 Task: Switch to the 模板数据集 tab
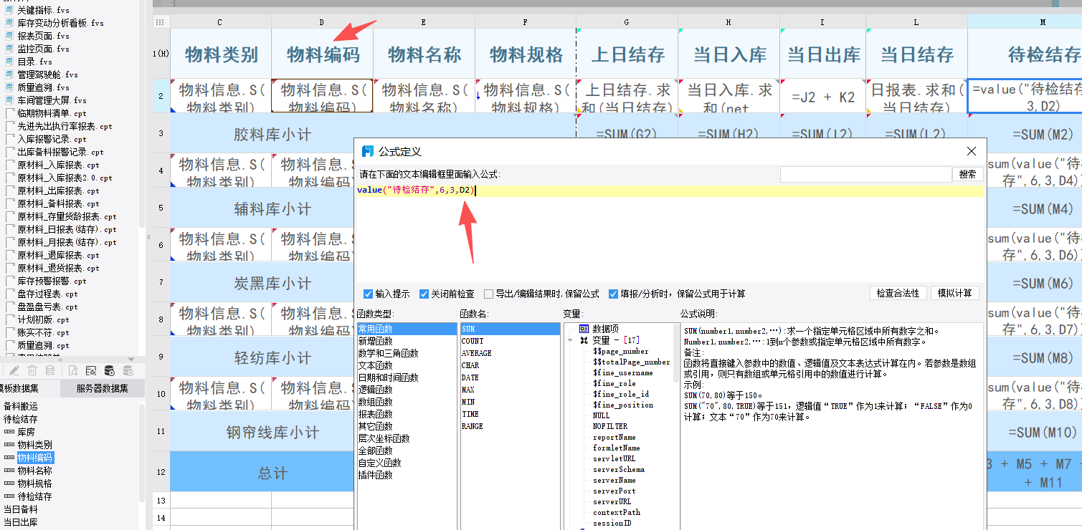(x=29, y=388)
